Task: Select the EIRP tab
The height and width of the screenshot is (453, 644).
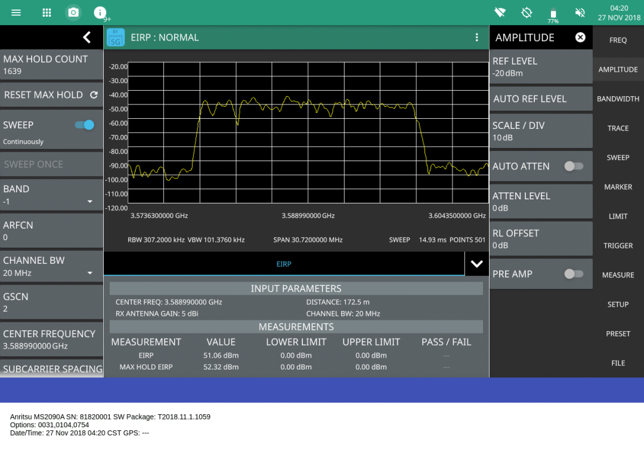Action: pyautogui.click(x=284, y=264)
